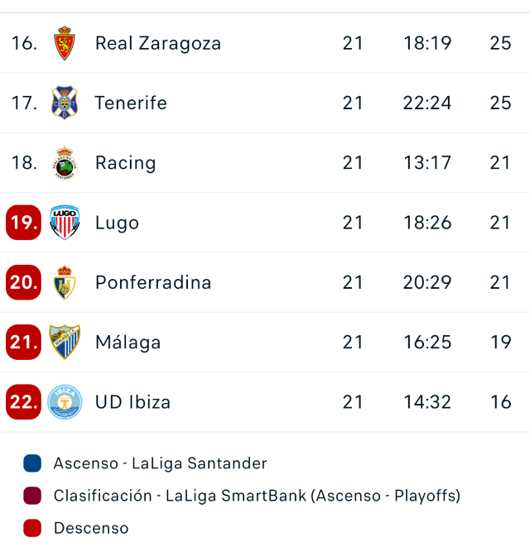
Task: Open the Real Zaragoza team name
Action: pos(158,43)
